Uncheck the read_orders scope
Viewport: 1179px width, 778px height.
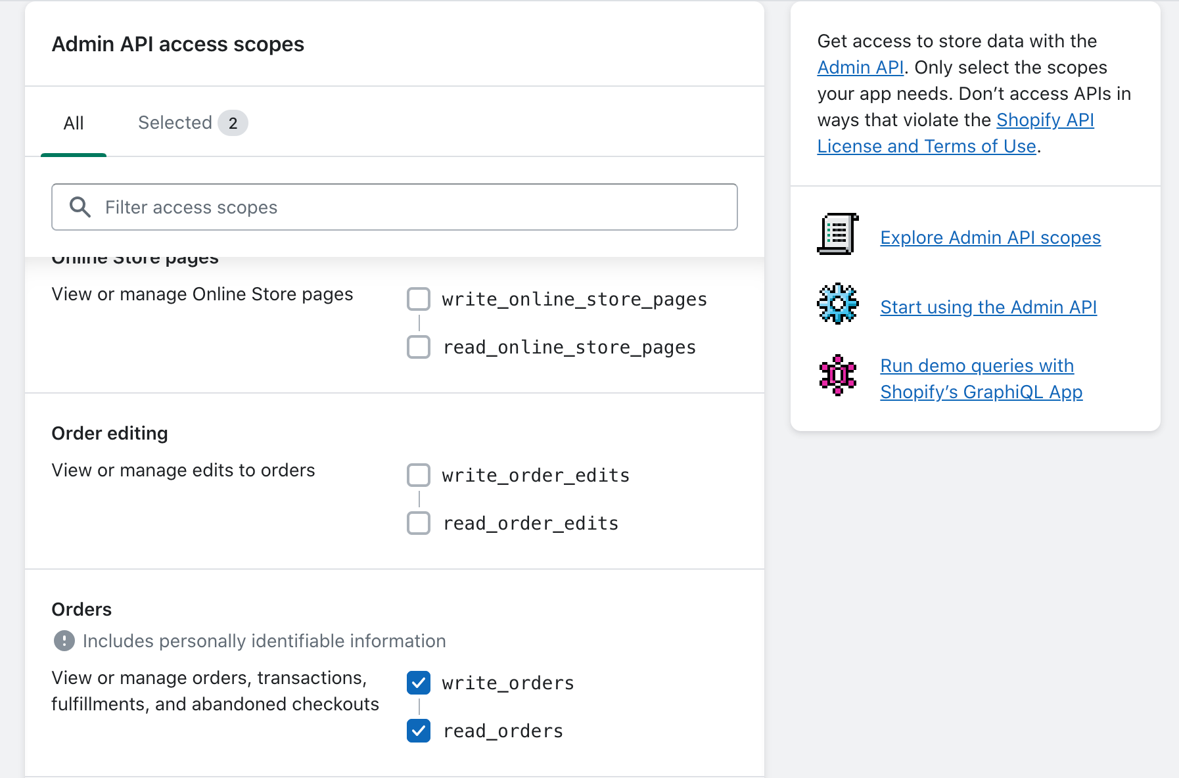[x=419, y=731]
